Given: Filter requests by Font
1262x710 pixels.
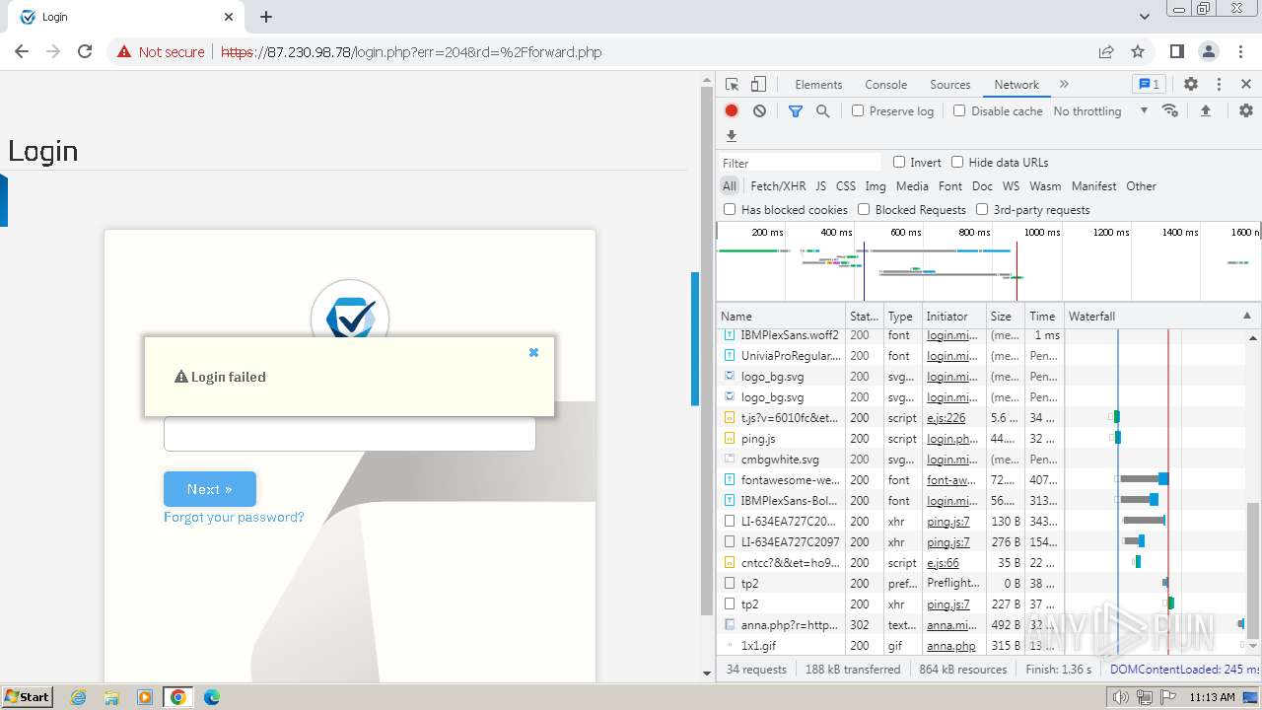Looking at the screenshot, I should (950, 185).
